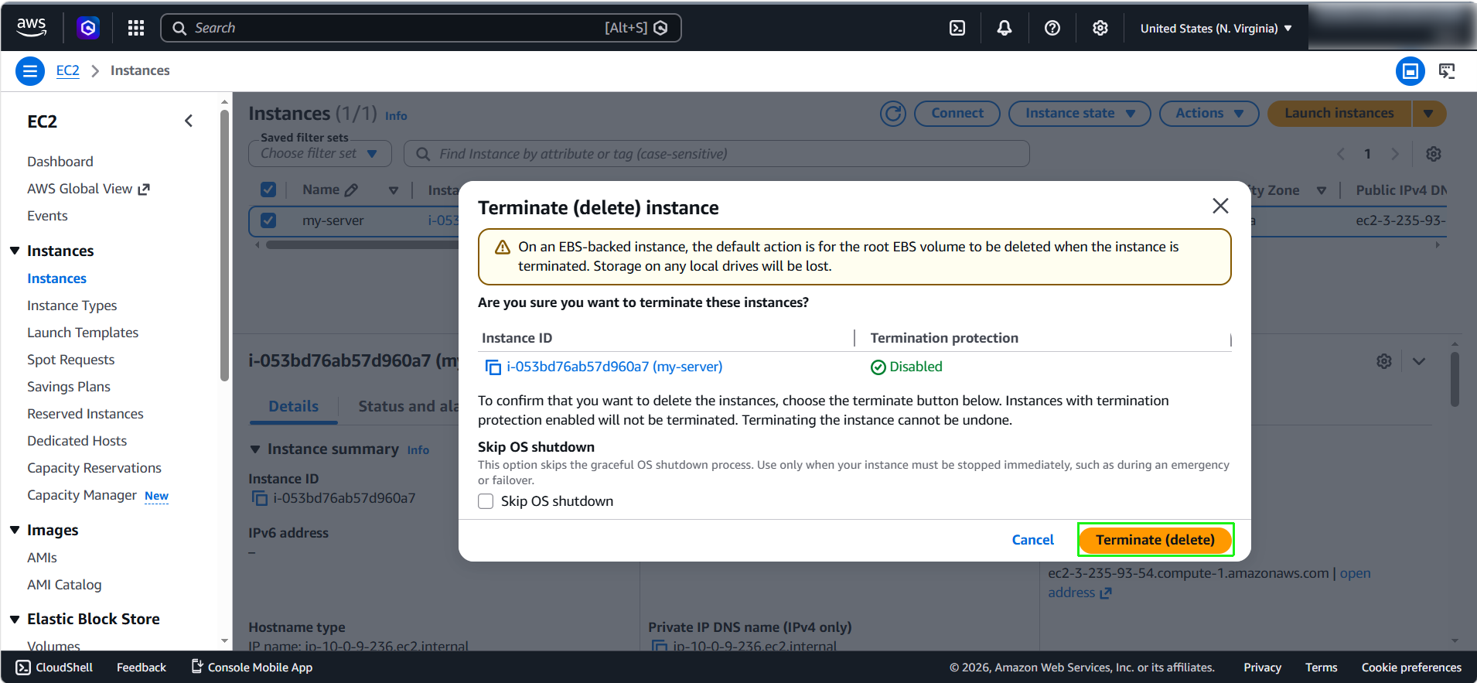Edit the Name column pencil icon
The width and height of the screenshot is (1477, 683).
click(x=351, y=190)
